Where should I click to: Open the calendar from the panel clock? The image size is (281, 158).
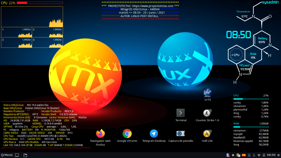271,155
